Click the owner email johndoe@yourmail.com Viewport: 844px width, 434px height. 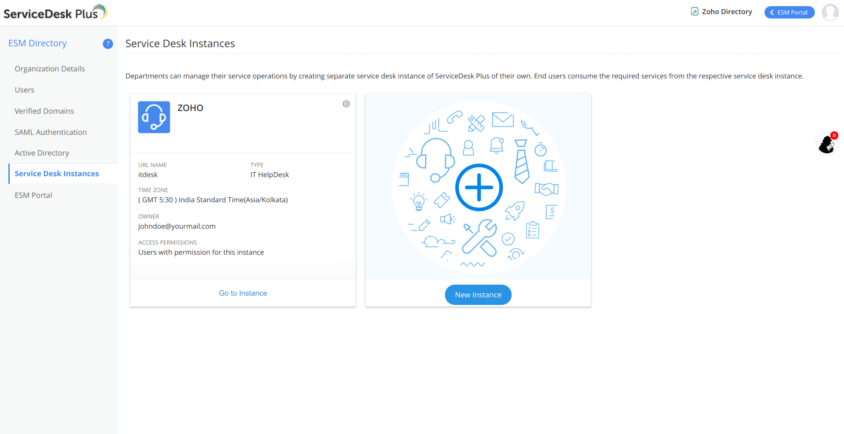[x=177, y=226]
